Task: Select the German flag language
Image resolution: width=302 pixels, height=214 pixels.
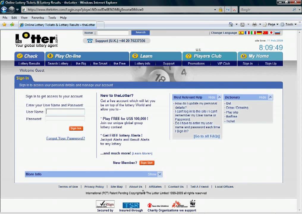Action: 259,33
